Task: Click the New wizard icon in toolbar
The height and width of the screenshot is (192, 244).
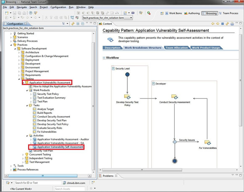Action: coord(7,13)
